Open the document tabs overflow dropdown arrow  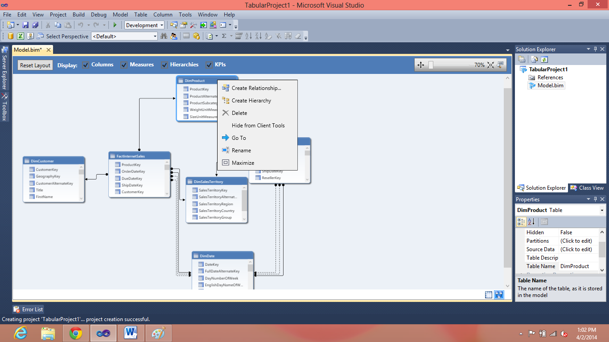[508, 50]
